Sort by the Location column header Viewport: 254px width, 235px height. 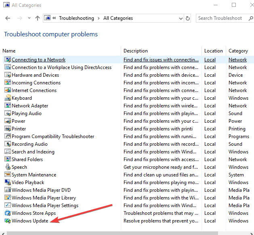click(214, 51)
